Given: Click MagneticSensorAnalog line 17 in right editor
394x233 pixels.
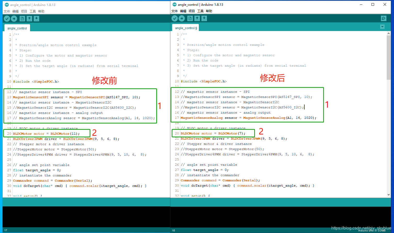Looking at the screenshot, I should point(248,118).
